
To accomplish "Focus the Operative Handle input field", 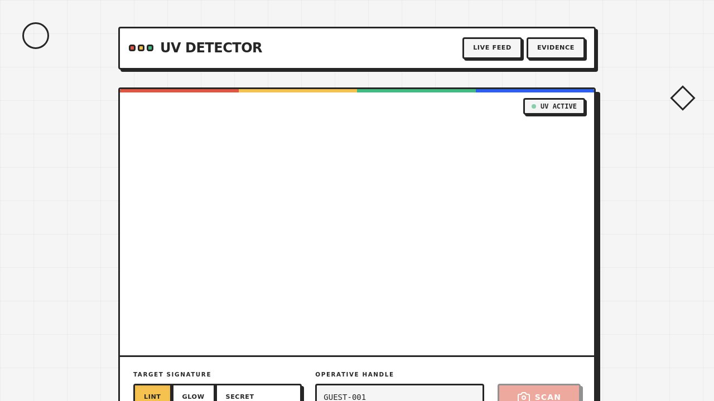I will [399, 393].
